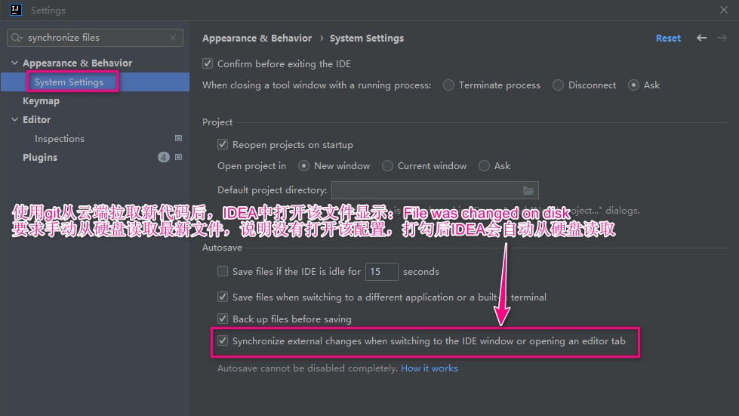Click the Inspections project-level settings icon

click(179, 138)
